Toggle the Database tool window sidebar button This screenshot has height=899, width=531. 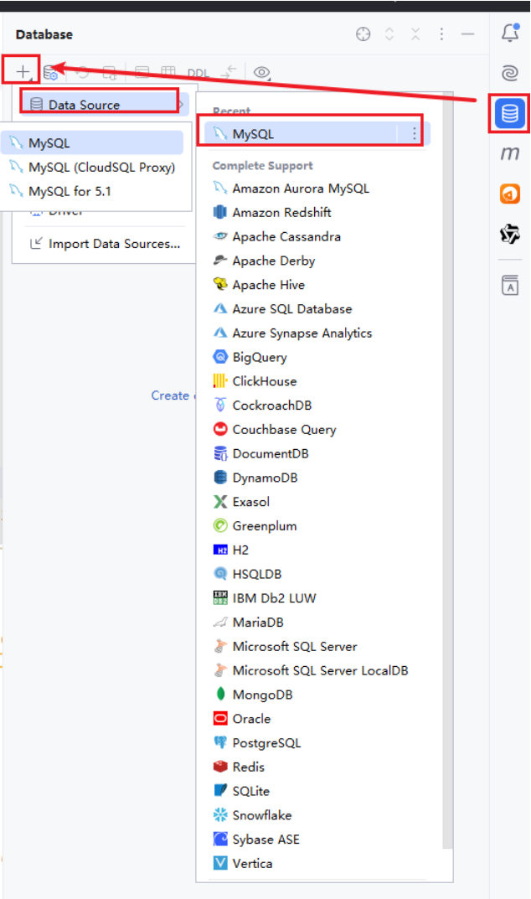point(510,113)
